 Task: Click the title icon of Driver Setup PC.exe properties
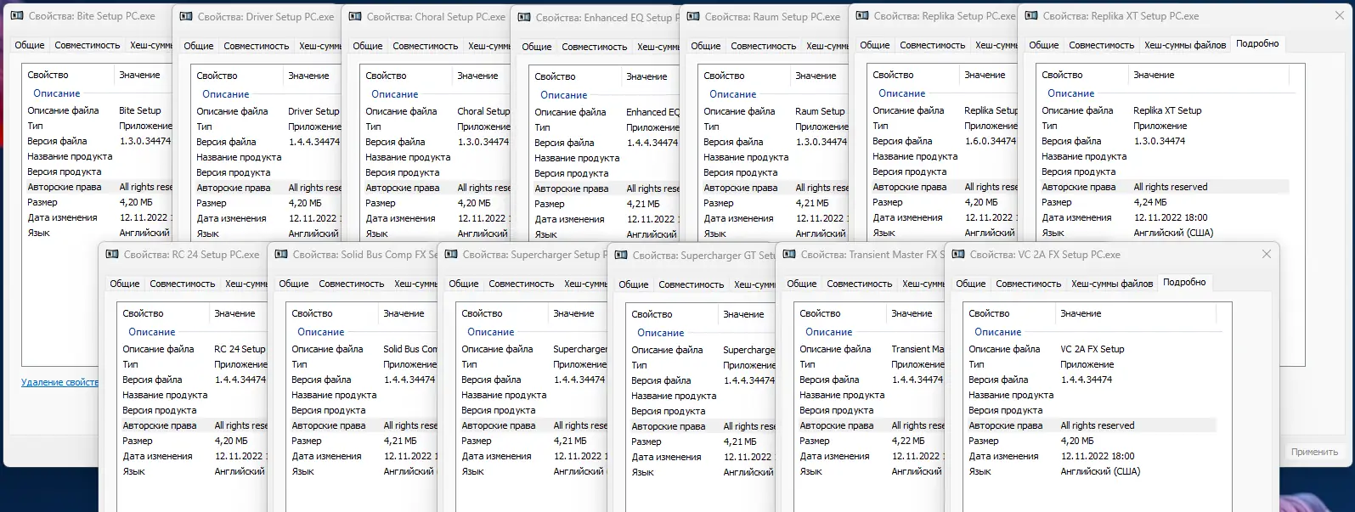pos(185,17)
